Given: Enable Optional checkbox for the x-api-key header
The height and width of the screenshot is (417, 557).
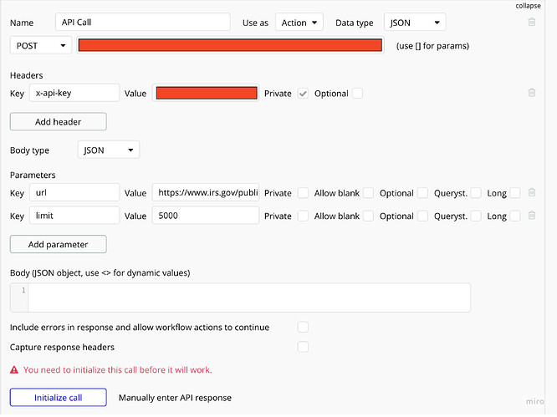Looking at the screenshot, I should pyautogui.click(x=358, y=94).
